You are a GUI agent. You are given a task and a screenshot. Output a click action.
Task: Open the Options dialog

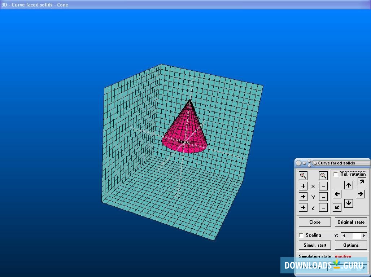[351, 245]
